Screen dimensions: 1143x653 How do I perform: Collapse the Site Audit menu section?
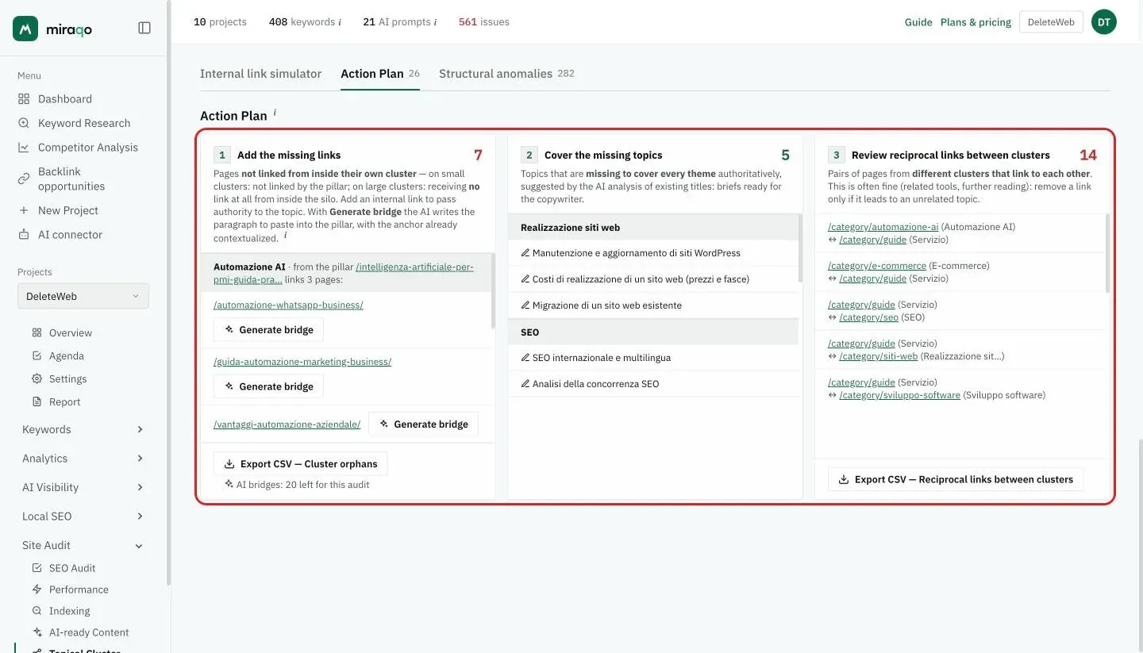[x=83, y=545]
